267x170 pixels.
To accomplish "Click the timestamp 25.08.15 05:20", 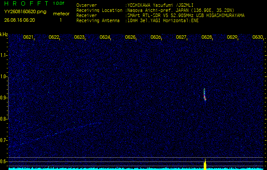I will pos(20,20).
